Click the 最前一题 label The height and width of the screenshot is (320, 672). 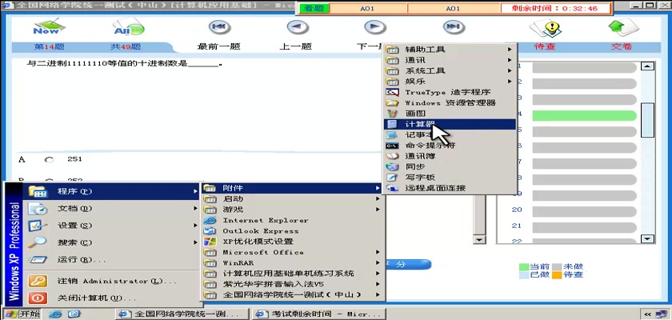tap(219, 46)
